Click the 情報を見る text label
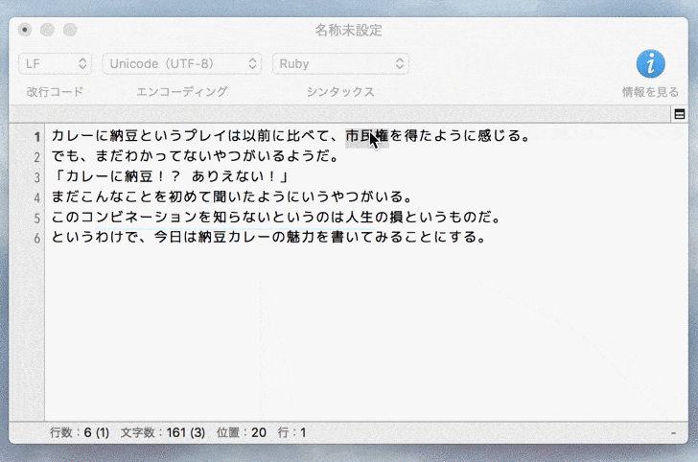 (x=650, y=92)
